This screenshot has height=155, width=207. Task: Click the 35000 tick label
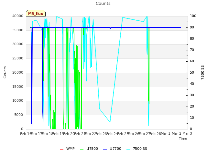click(18, 30)
